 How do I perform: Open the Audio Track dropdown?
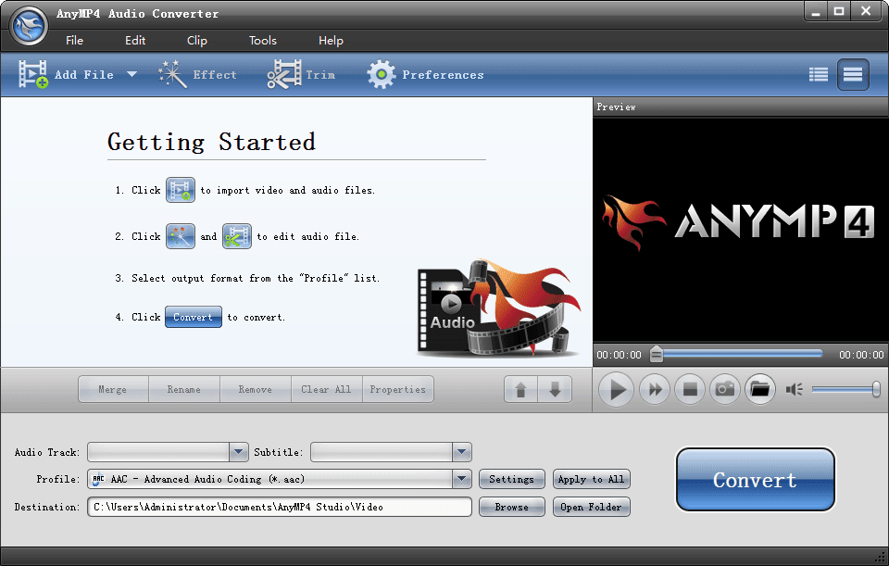point(238,452)
